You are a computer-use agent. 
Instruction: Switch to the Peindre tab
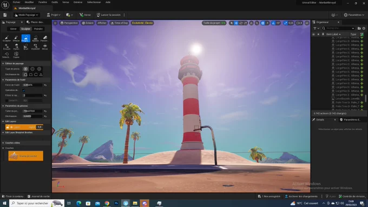(38, 29)
